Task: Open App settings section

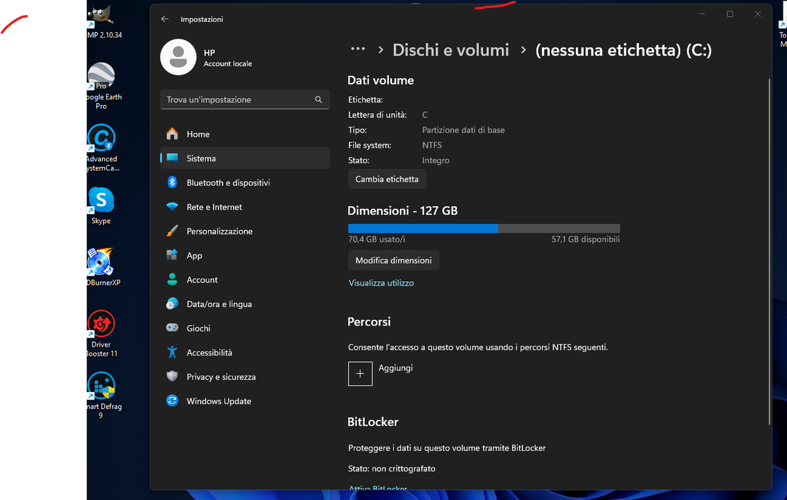Action: click(245, 256)
